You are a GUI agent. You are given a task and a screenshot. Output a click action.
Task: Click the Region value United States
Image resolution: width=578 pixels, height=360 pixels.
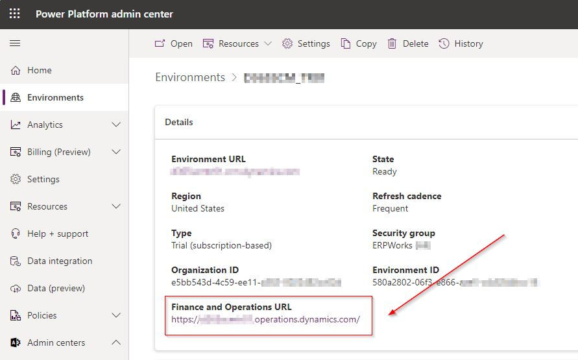click(x=198, y=209)
